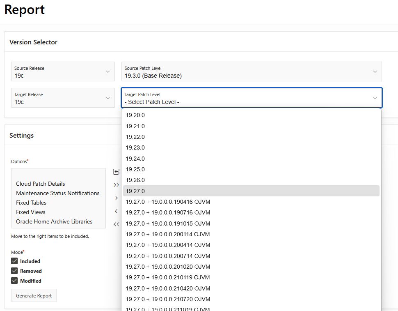The height and width of the screenshot is (311, 398).
Task: Select Oracle Home Archive Libraries option
Action: (x=54, y=221)
